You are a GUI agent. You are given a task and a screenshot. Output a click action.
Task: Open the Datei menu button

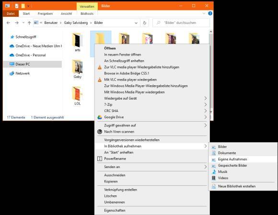point(11,13)
